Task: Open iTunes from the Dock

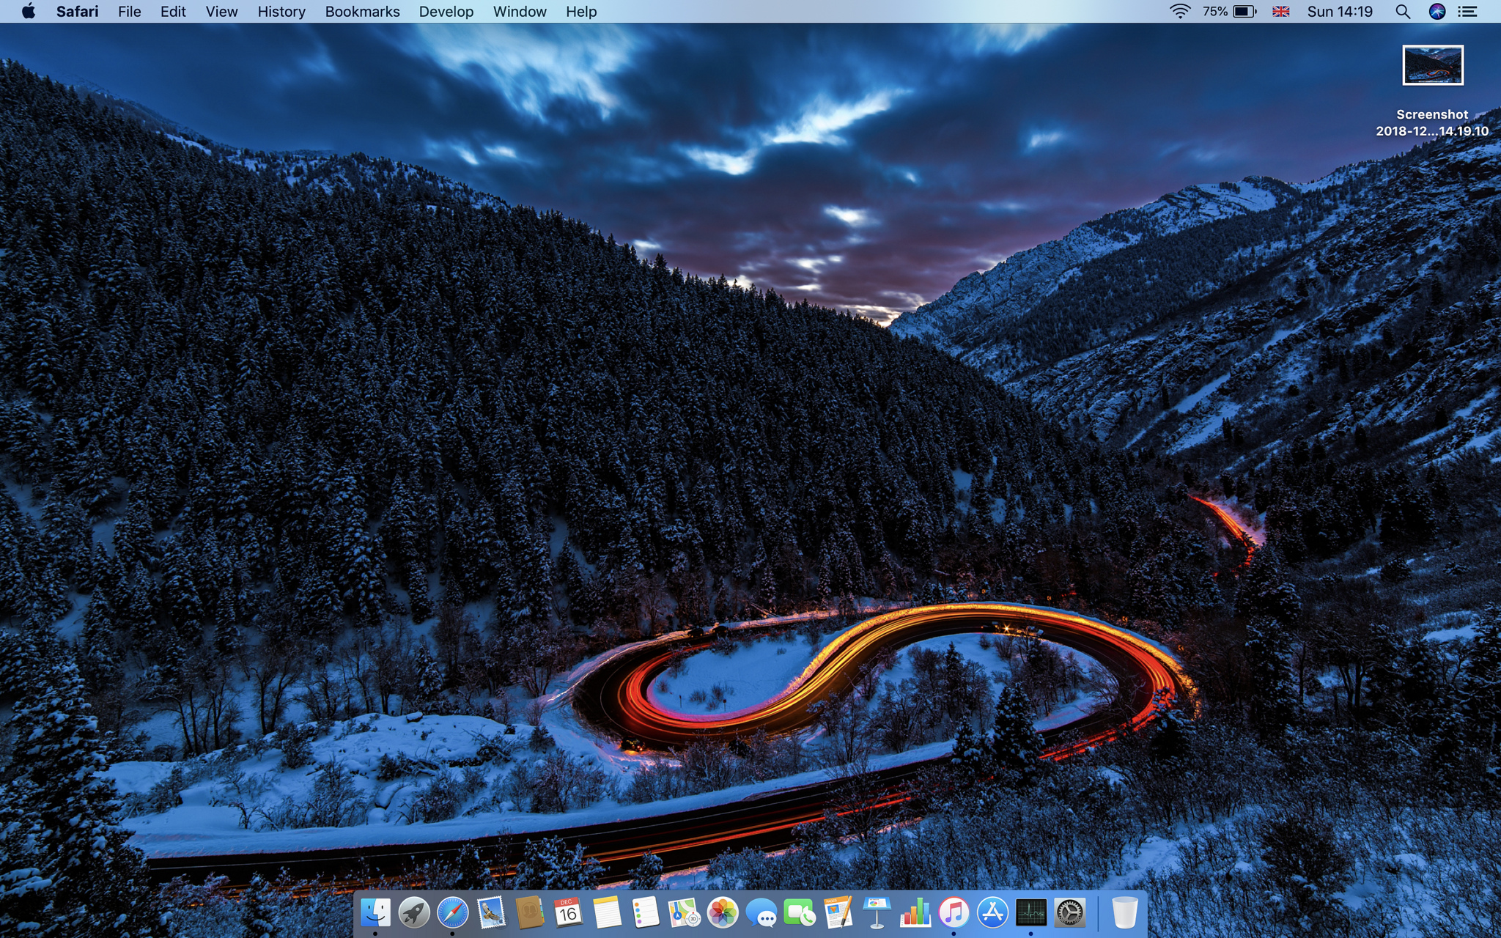Action: [x=954, y=912]
